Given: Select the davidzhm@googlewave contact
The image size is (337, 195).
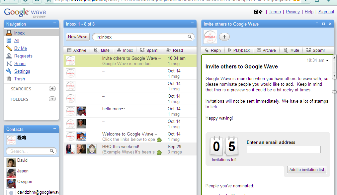Looking at the screenshot, I should click(x=31, y=192).
